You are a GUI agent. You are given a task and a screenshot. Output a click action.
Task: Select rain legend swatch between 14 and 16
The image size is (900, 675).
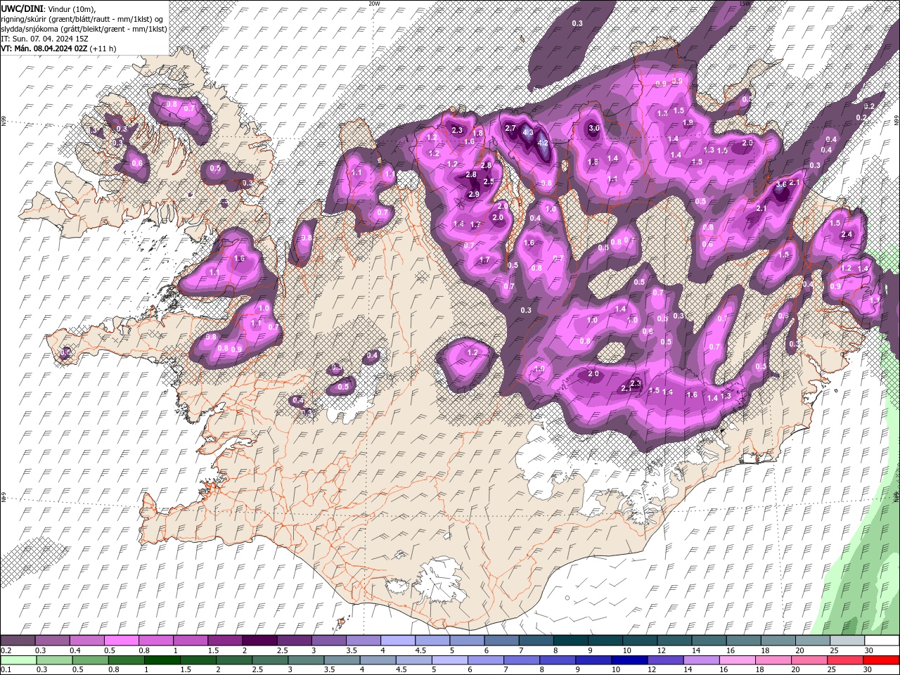coord(701,660)
